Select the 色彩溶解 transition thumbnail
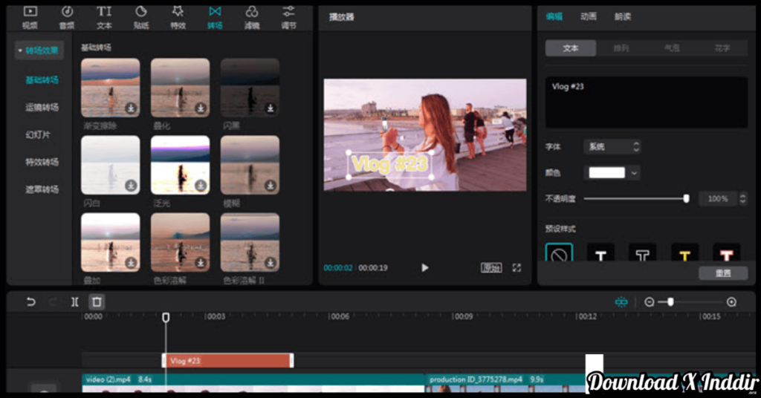Image resolution: width=761 pixels, height=398 pixels. [180, 242]
